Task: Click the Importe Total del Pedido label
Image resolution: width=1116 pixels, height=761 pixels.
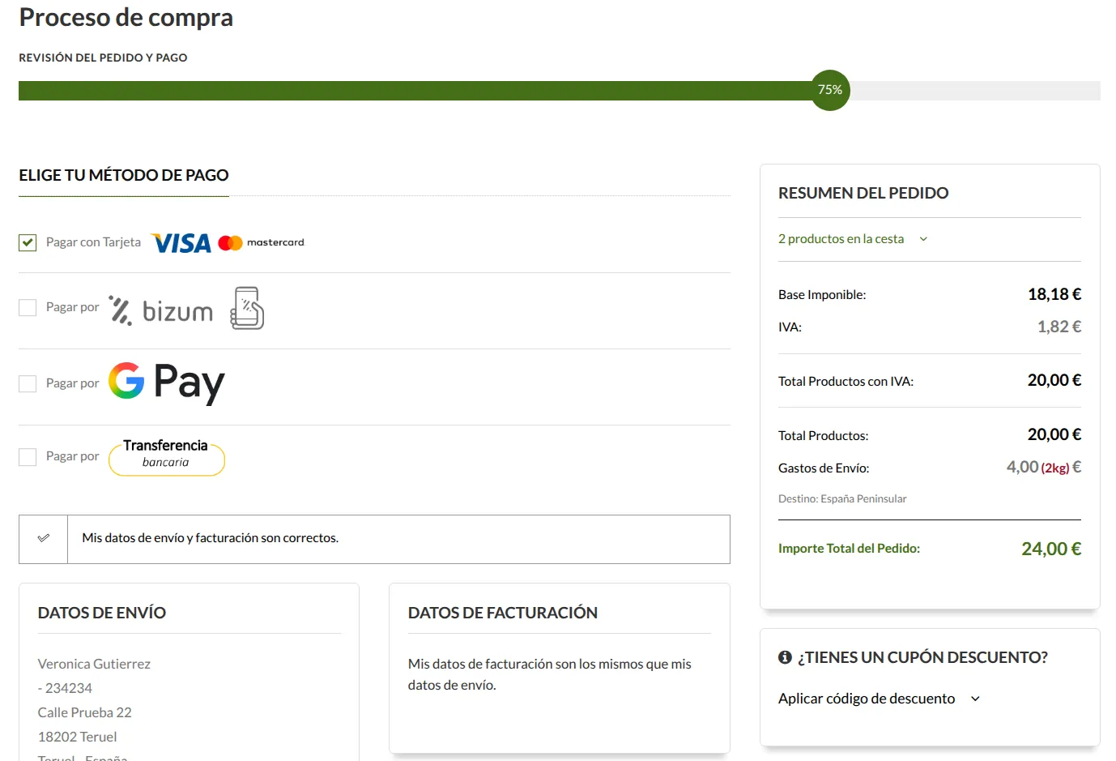Action: 849,549
